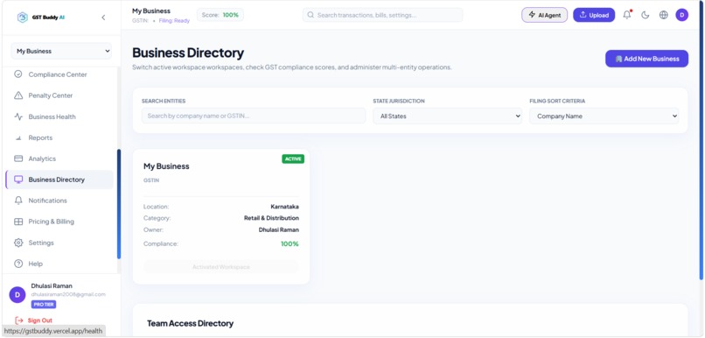Click the PRO TIER badge
This screenshot has width=705, height=338.
(x=44, y=305)
